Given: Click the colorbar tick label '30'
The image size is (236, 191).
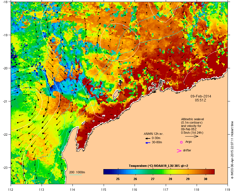Looking at the screenshot, I should (205, 179).
